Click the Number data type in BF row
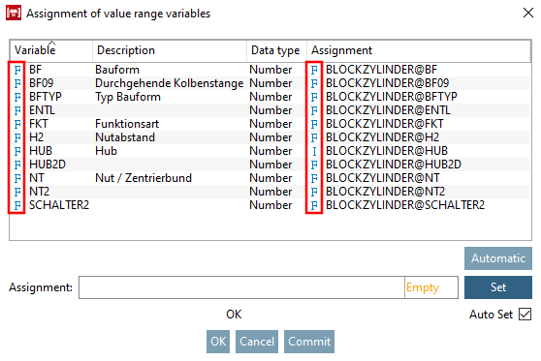This screenshot has height=361, width=541. [270, 70]
